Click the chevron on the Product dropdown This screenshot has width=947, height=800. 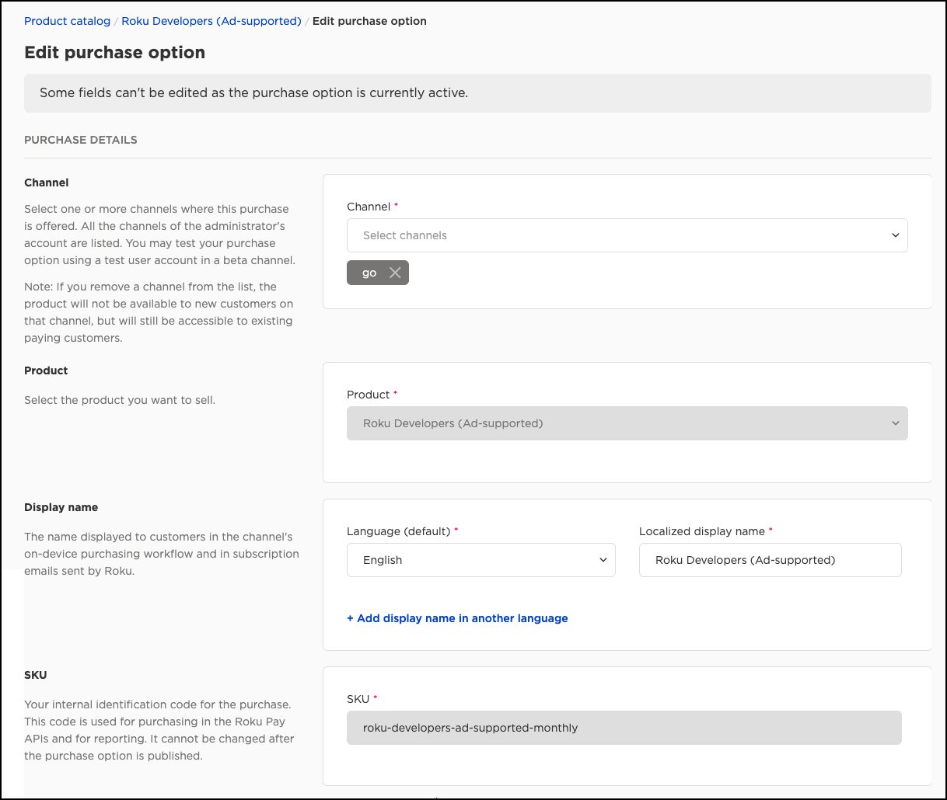tap(895, 423)
